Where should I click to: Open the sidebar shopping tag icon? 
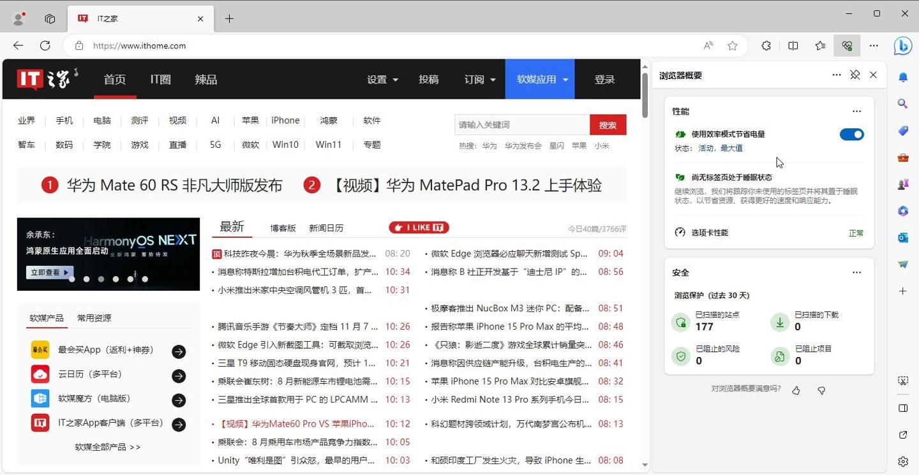pyautogui.click(x=903, y=131)
